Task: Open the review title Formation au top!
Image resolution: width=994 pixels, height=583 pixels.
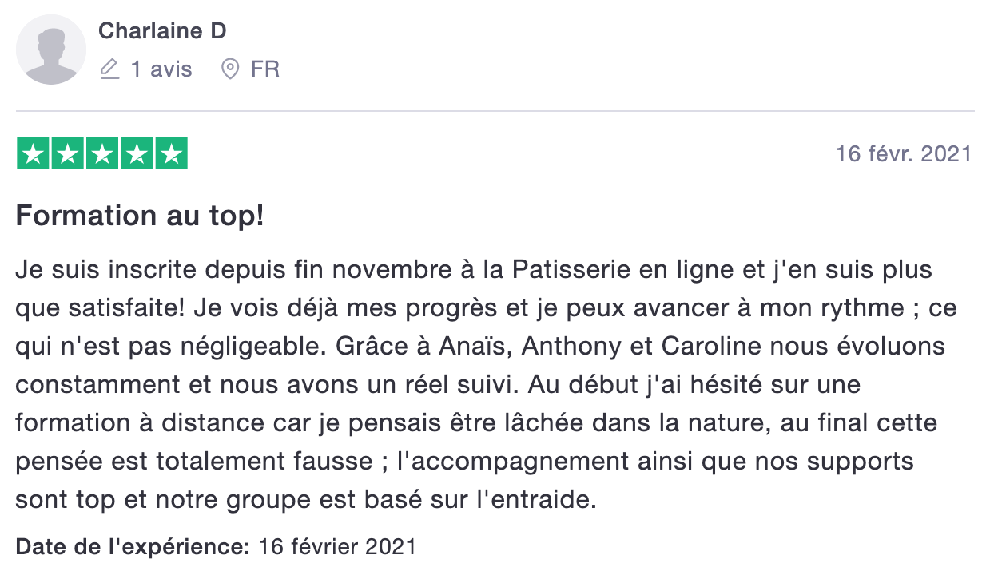Action: pyautogui.click(x=140, y=216)
